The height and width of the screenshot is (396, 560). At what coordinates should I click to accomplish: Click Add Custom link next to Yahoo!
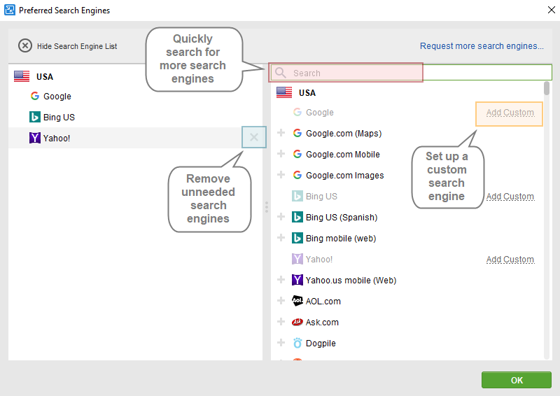(x=510, y=260)
